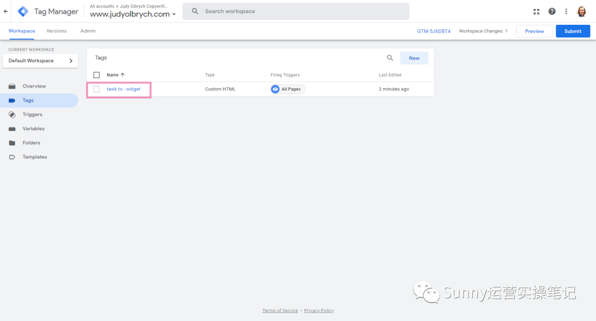Expand the Default Workspace selector chevron
The width and height of the screenshot is (596, 321).
pos(71,61)
